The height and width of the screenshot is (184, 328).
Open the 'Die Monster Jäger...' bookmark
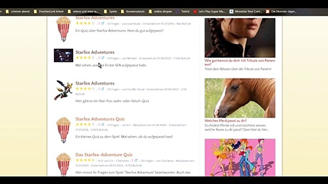(281, 11)
